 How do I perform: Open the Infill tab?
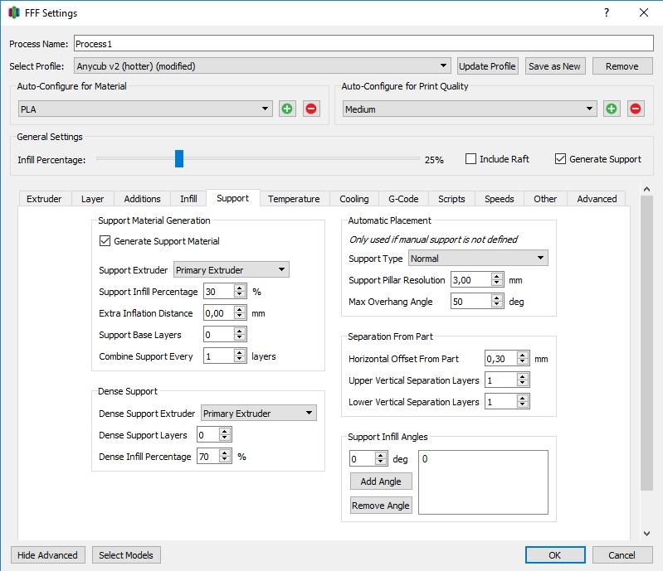pyautogui.click(x=188, y=199)
